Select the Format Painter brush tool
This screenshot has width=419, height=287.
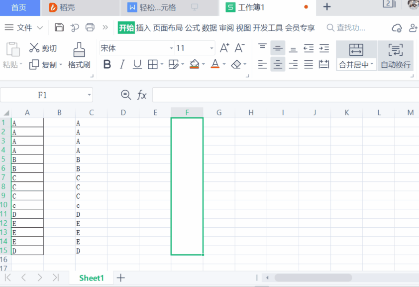coord(79,56)
